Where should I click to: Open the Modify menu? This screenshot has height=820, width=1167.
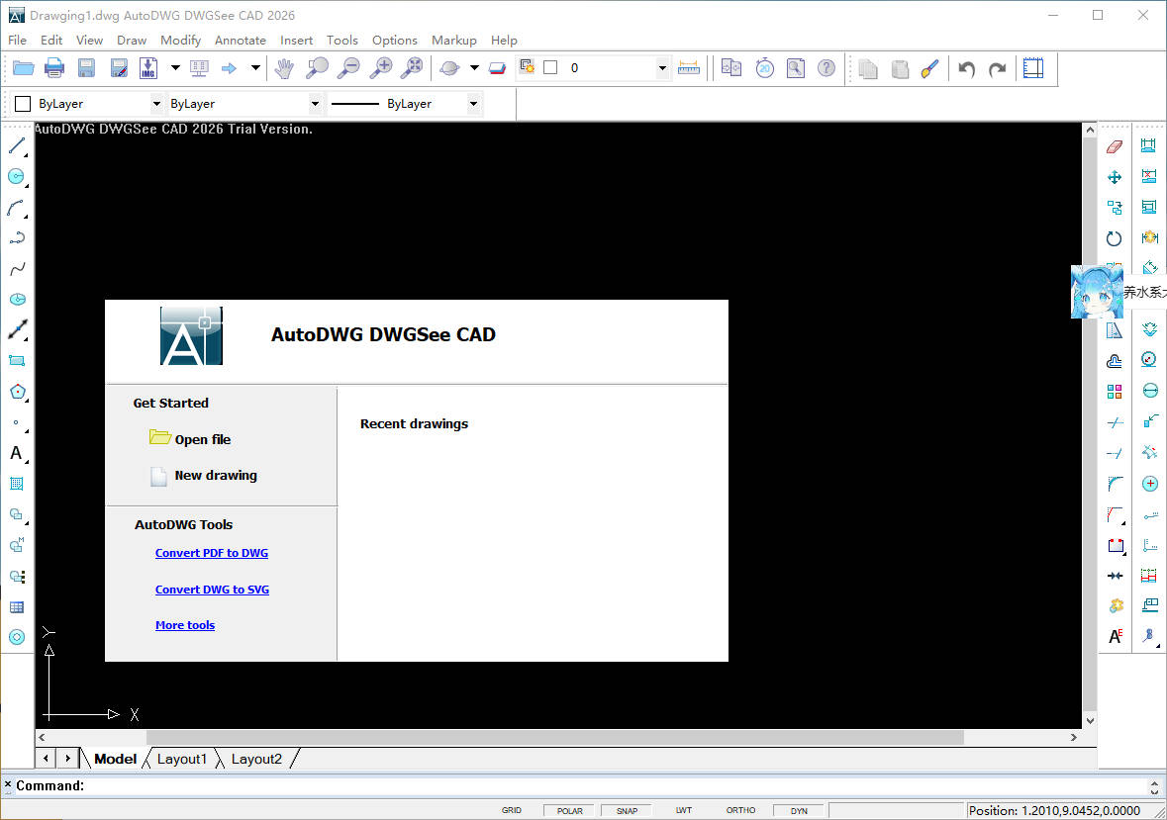181,41
